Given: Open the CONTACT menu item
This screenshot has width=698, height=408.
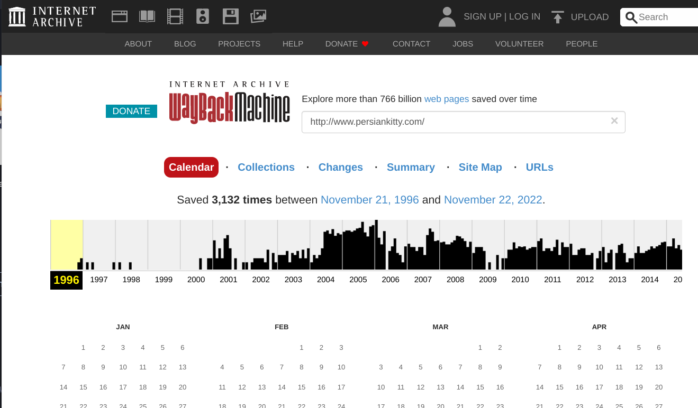Looking at the screenshot, I should click(x=411, y=44).
